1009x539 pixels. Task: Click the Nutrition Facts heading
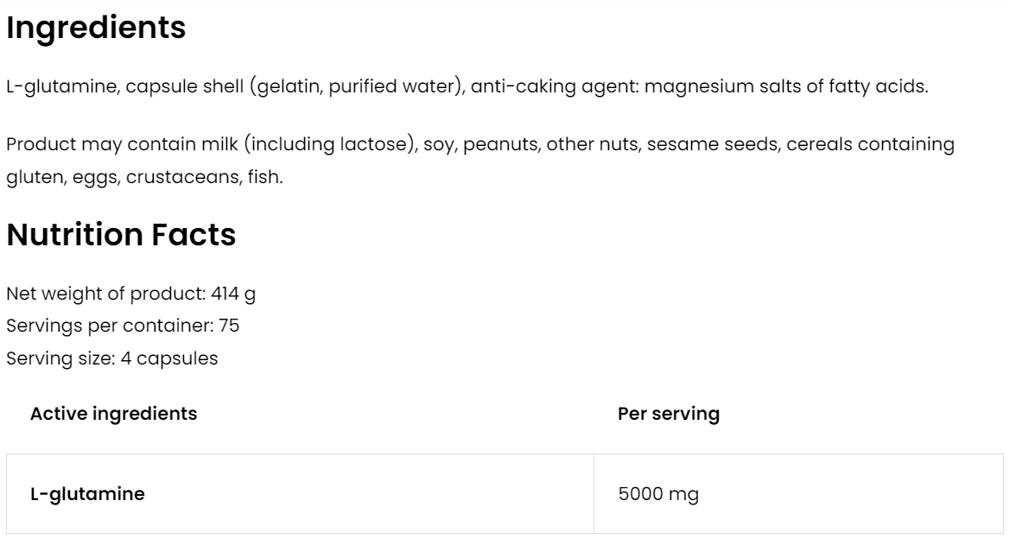(121, 235)
